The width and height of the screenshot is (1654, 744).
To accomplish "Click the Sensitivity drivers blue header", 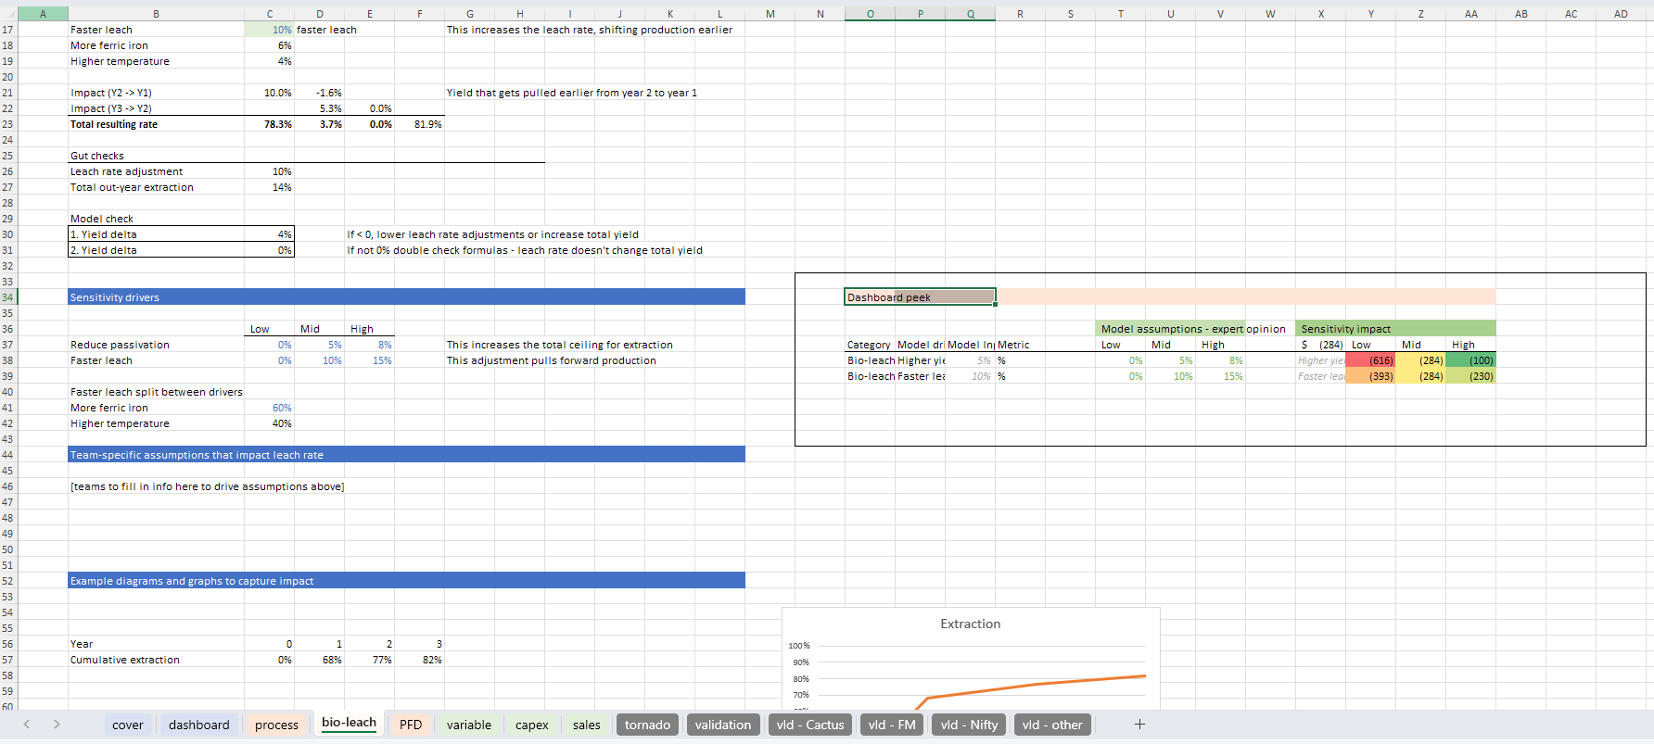I will [406, 297].
